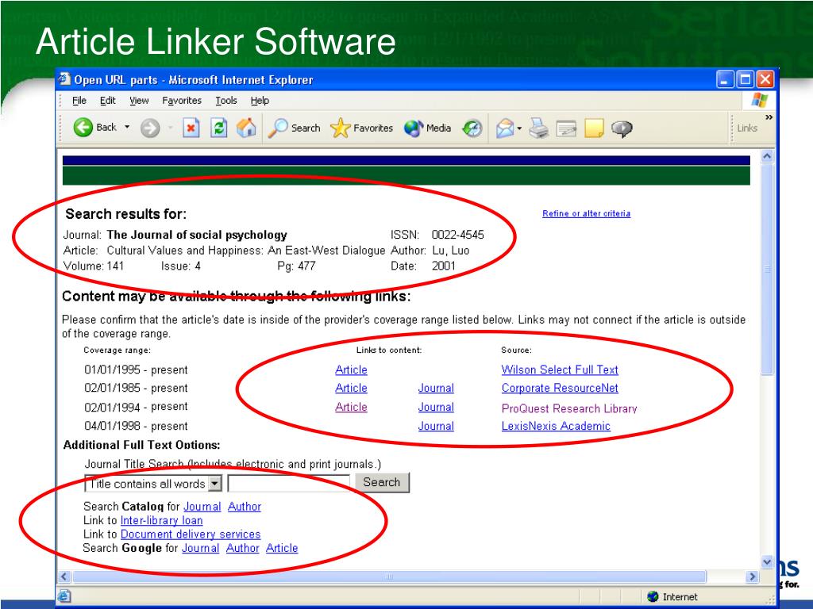Open Journal link for LexisNexis row
Screen dimensions: 813x609
point(436,426)
